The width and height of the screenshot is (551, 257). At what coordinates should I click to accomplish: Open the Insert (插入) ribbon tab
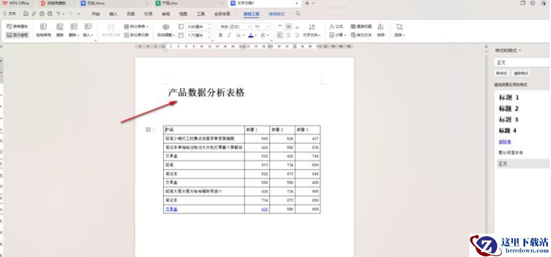click(113, 13)
